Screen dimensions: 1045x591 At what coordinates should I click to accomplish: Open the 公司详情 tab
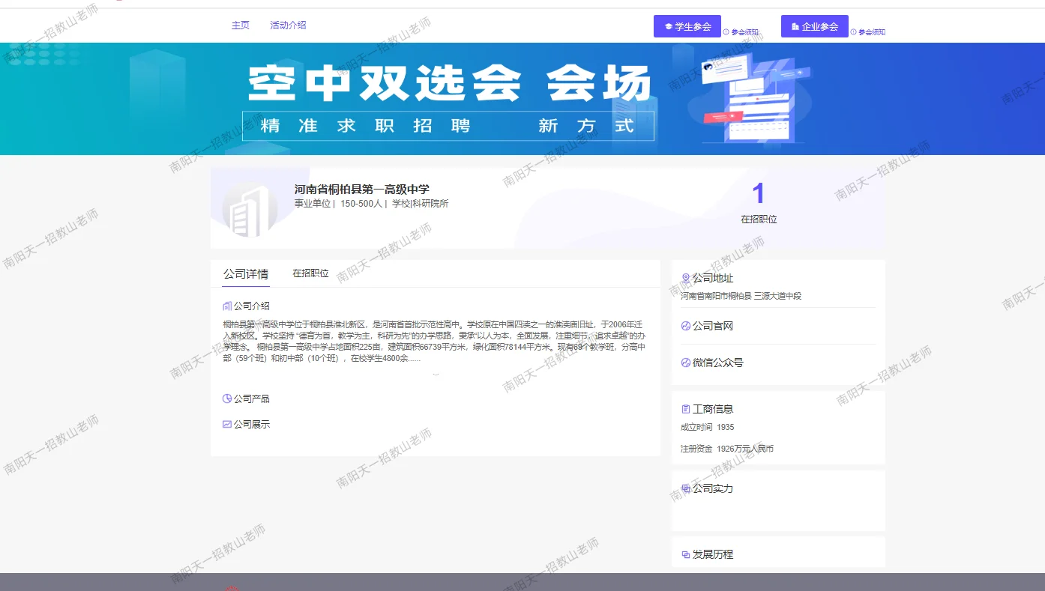coord(244,273)
